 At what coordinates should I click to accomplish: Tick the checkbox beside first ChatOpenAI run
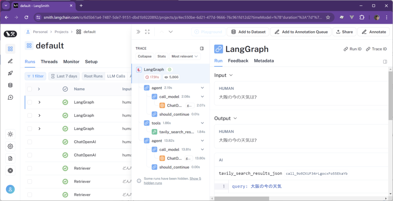point(30,142)
